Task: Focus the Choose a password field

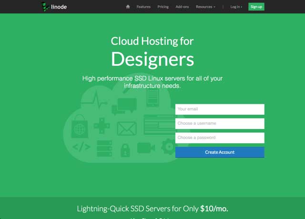Action: point(220,138)
